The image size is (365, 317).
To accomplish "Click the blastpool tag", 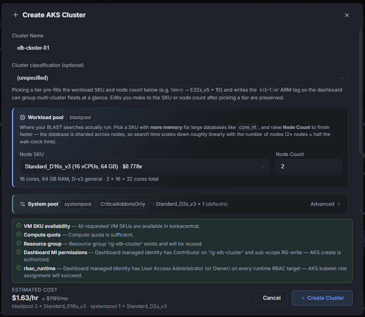I will click(x=80, y=117).
